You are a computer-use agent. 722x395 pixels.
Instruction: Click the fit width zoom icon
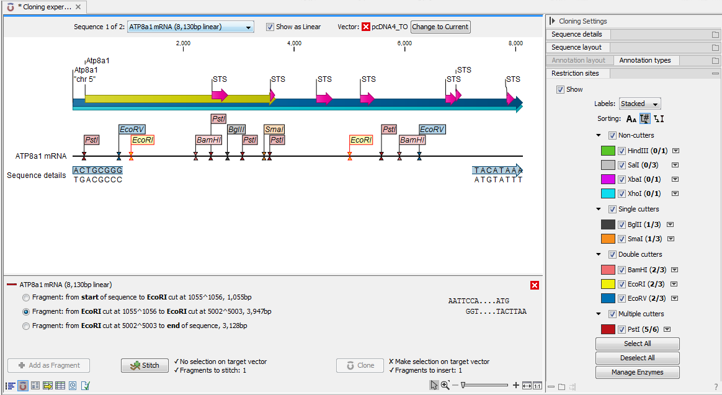(527, 385)
